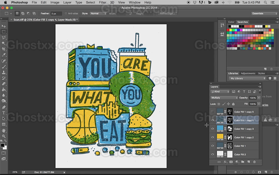279x175 pixels.
Task: Delete layer with the Layers trash icon
Action: click(x=255, y=162)
